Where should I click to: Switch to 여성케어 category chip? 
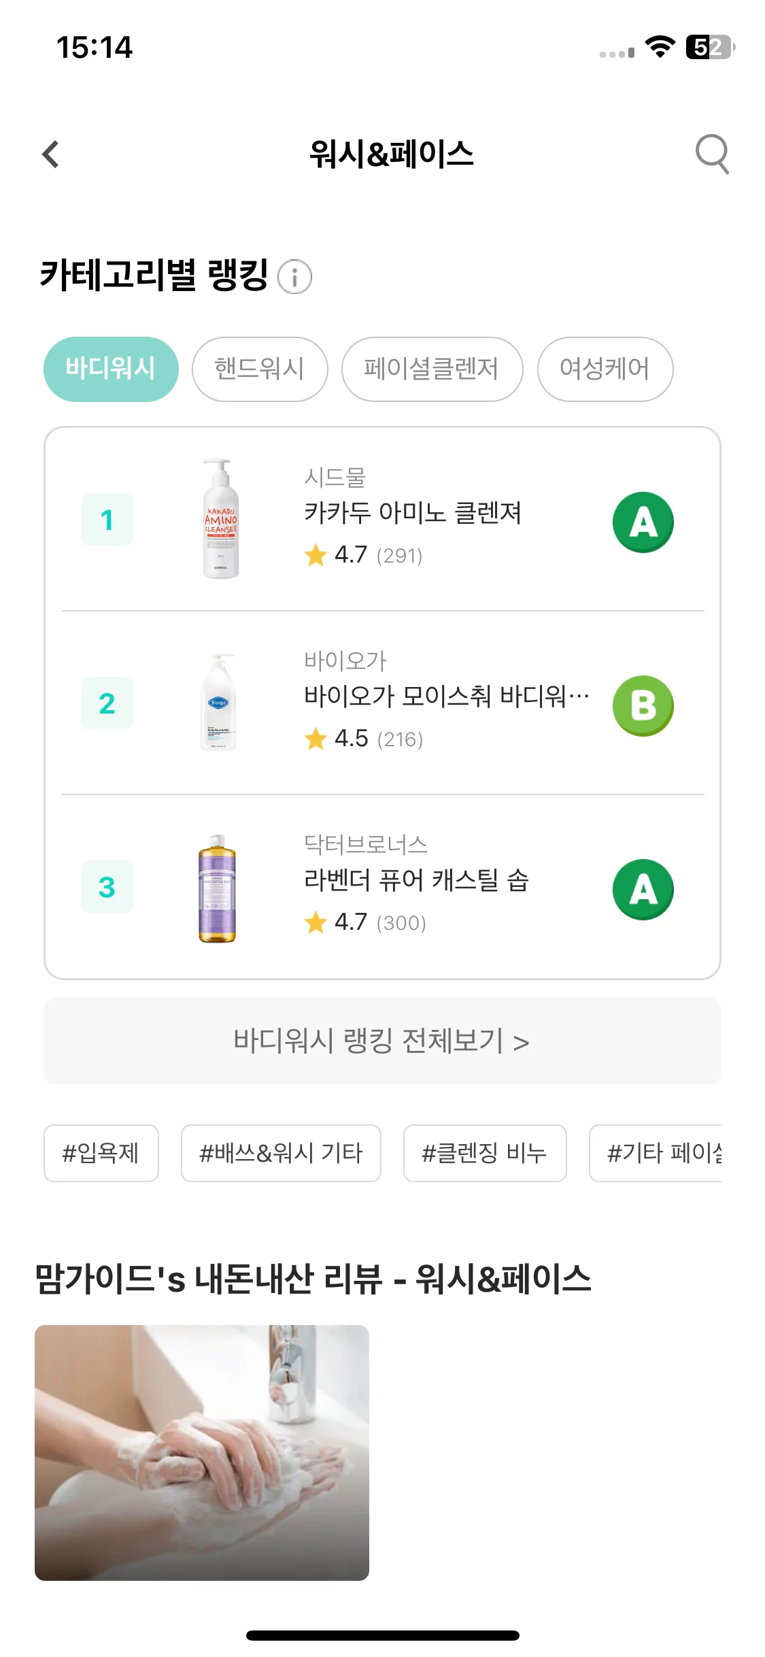605,369
